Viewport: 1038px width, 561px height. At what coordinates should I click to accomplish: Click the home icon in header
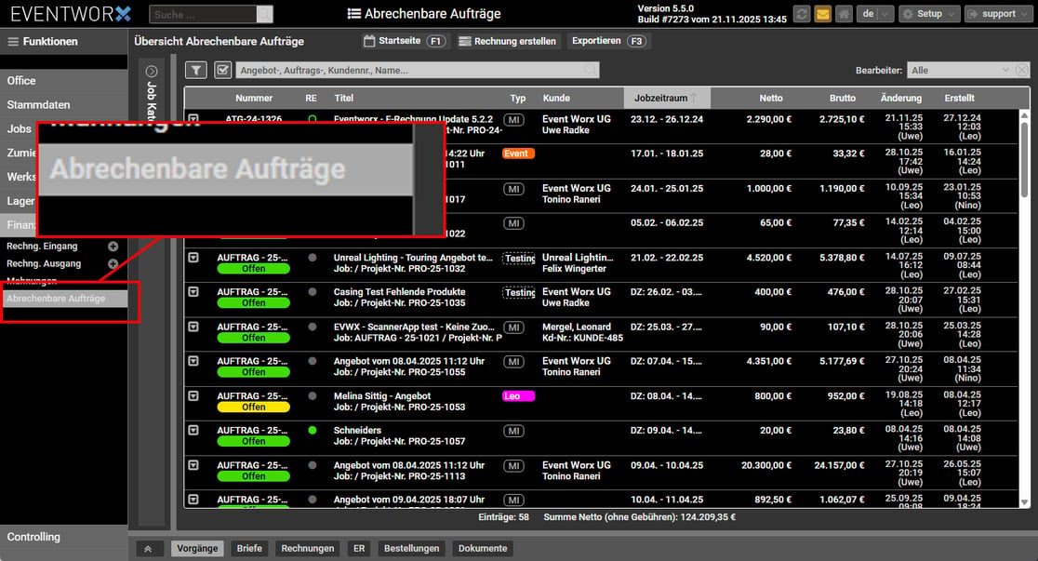[844, 14]
